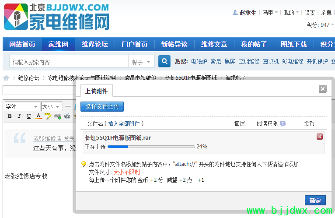The width and height of the screenshot is (335, 218).
Task: Toggle italic formatting in editor toolbar
Action: point(19,116)
